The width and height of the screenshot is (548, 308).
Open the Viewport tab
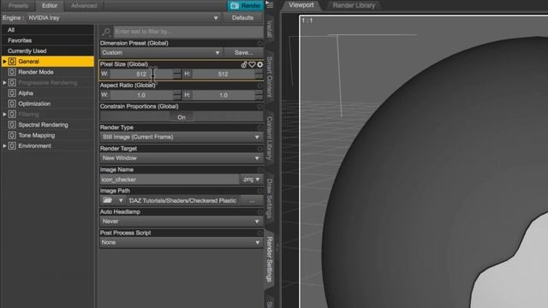click(x=301, y=5)
